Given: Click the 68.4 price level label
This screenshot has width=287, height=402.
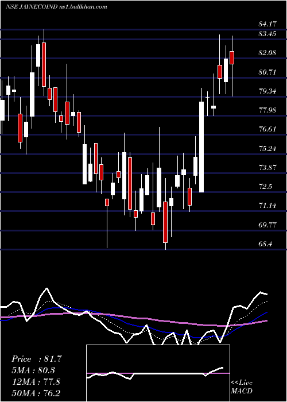Looking at the screenshot, I should (x=265, y=244).
